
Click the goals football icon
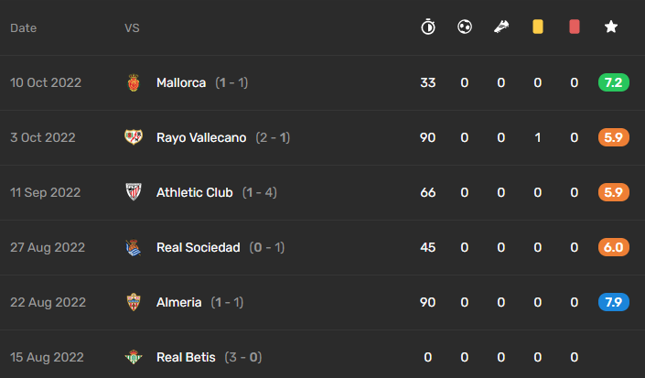465,27
